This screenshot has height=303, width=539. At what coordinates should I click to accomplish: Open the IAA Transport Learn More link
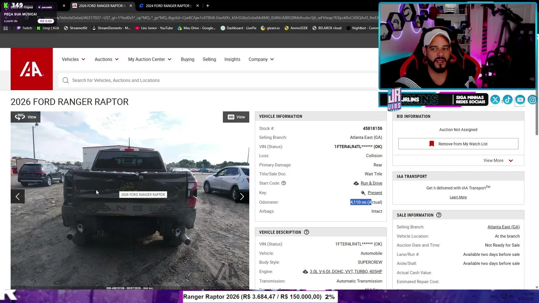(x=458, y=197)
